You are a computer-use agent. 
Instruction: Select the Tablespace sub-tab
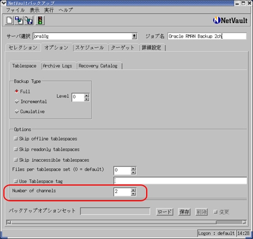[x=24, y=66]
